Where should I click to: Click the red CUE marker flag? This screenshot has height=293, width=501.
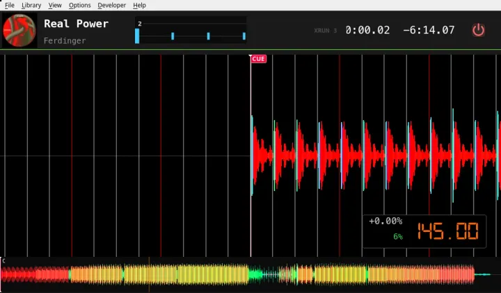pyautogui.click(x=258, y=59)
